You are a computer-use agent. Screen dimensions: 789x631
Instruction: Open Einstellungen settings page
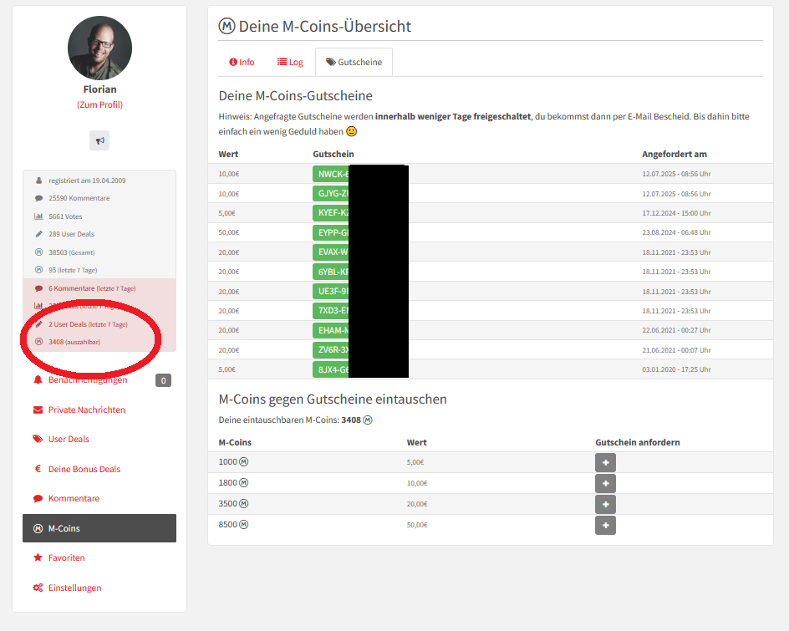(74, 588)
